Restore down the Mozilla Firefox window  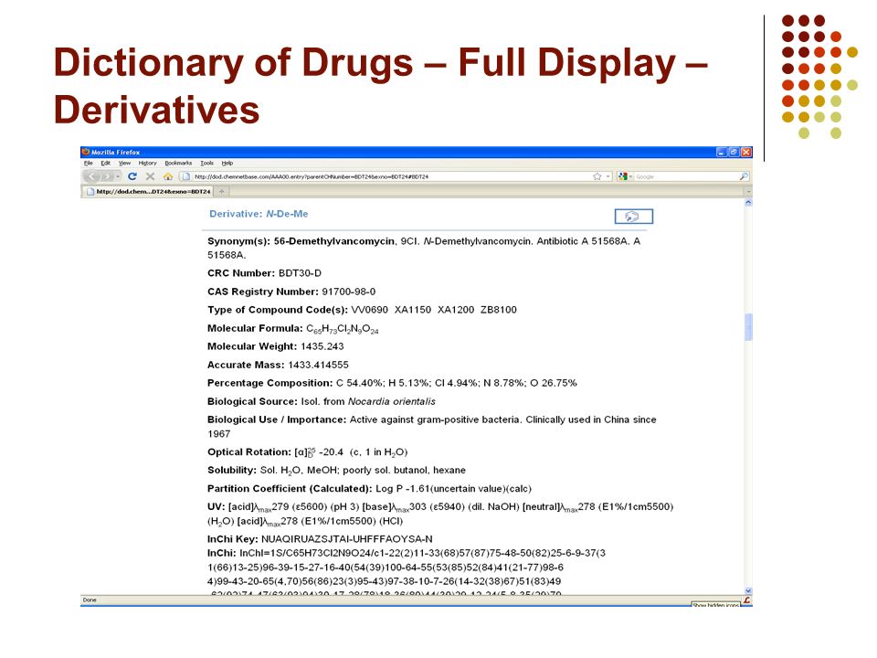pos(734,153)
